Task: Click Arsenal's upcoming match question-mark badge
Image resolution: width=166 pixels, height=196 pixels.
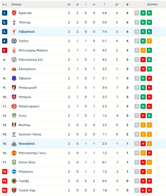Action: (137, 13)
